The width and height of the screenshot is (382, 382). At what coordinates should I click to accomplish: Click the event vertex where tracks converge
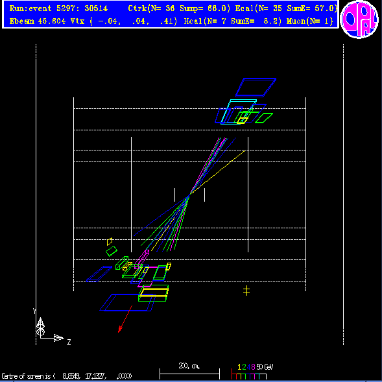pos(189,195)
